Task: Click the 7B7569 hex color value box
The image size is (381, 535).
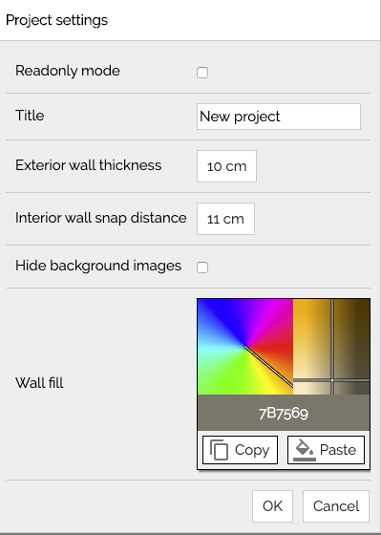Action: 284,413
